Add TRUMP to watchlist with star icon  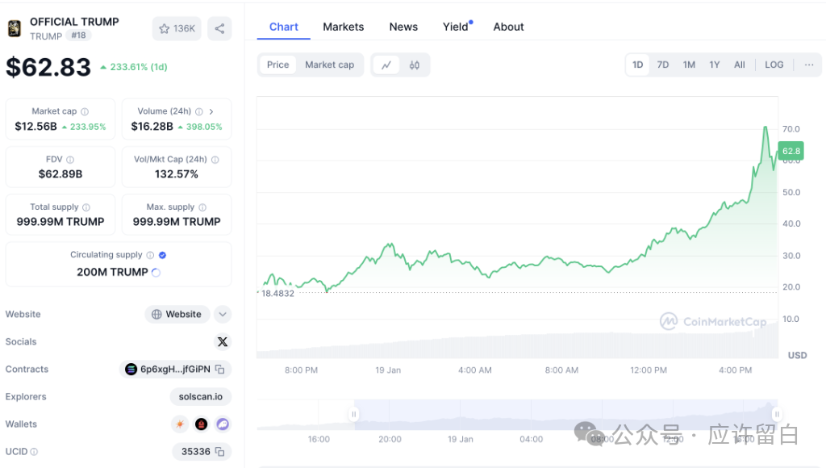pos(177,28)
